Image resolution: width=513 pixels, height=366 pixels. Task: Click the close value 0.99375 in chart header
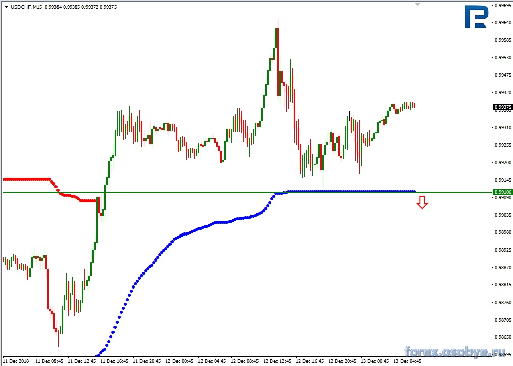(108, 7)
